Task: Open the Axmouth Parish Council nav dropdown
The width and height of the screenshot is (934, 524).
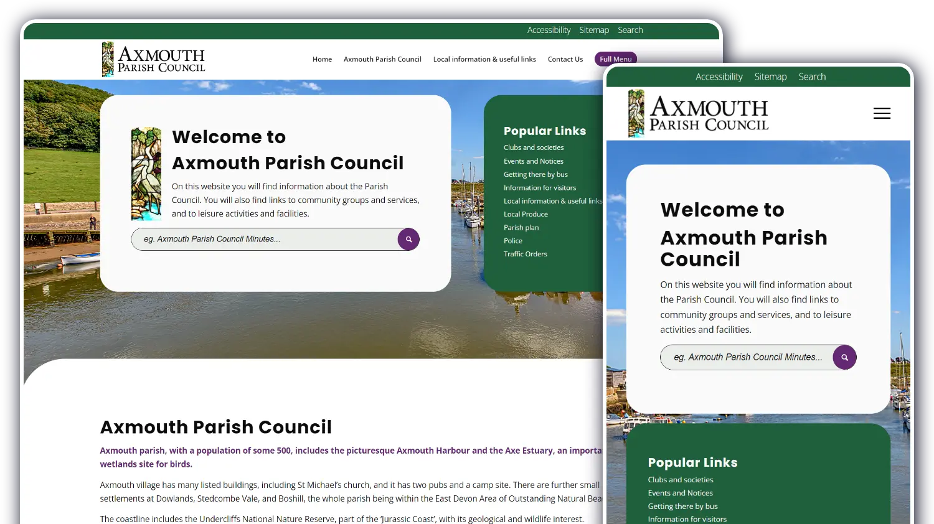Action: pos(382,59)
